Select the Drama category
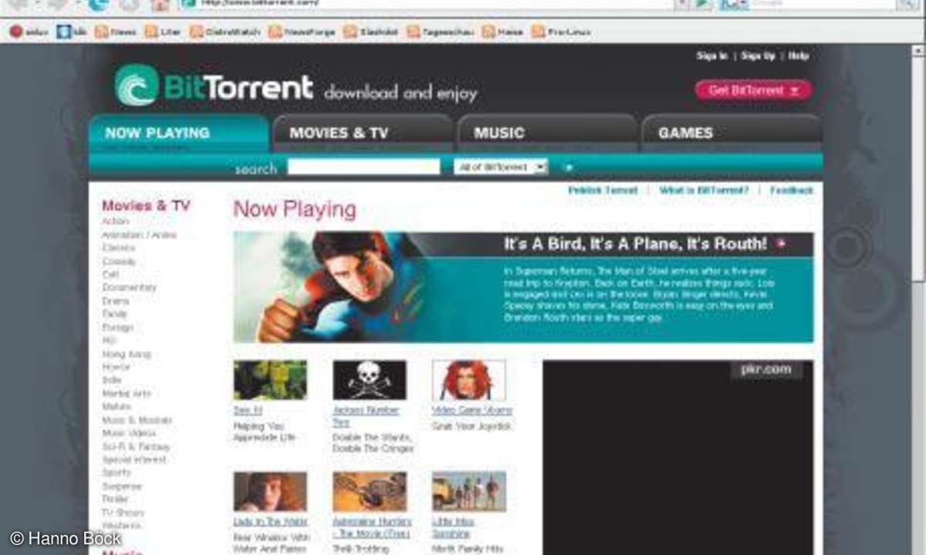Viewport: 926px width, 555px height. point(115,301)
